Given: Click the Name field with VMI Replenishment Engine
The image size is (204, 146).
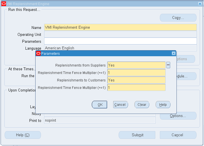Looking at the screenshot, I should (x=120, y=27).
